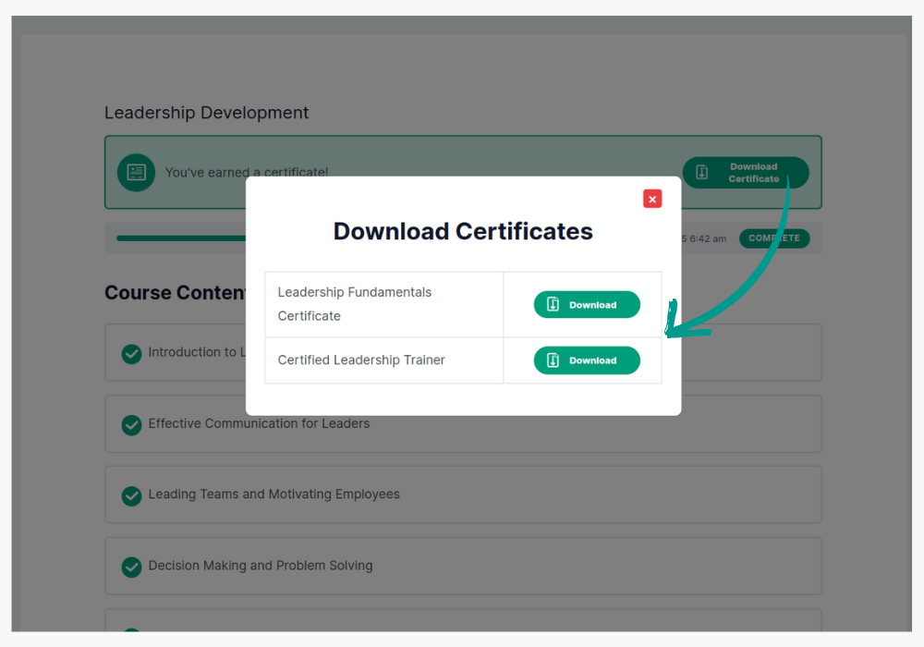Click download icon in Leadership Fundamentals Certificate row
This screenshot has width=924, height=647.
coord(553,304)
